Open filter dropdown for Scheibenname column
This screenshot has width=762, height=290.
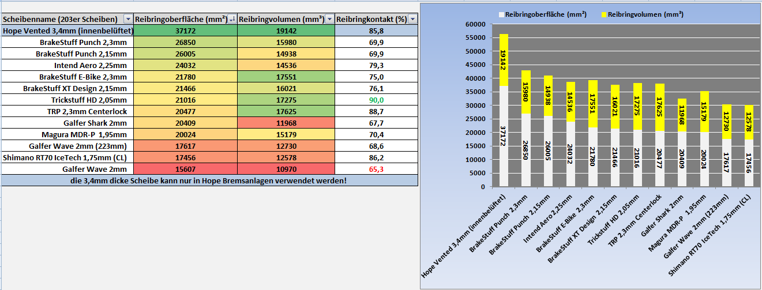[128, 19]
